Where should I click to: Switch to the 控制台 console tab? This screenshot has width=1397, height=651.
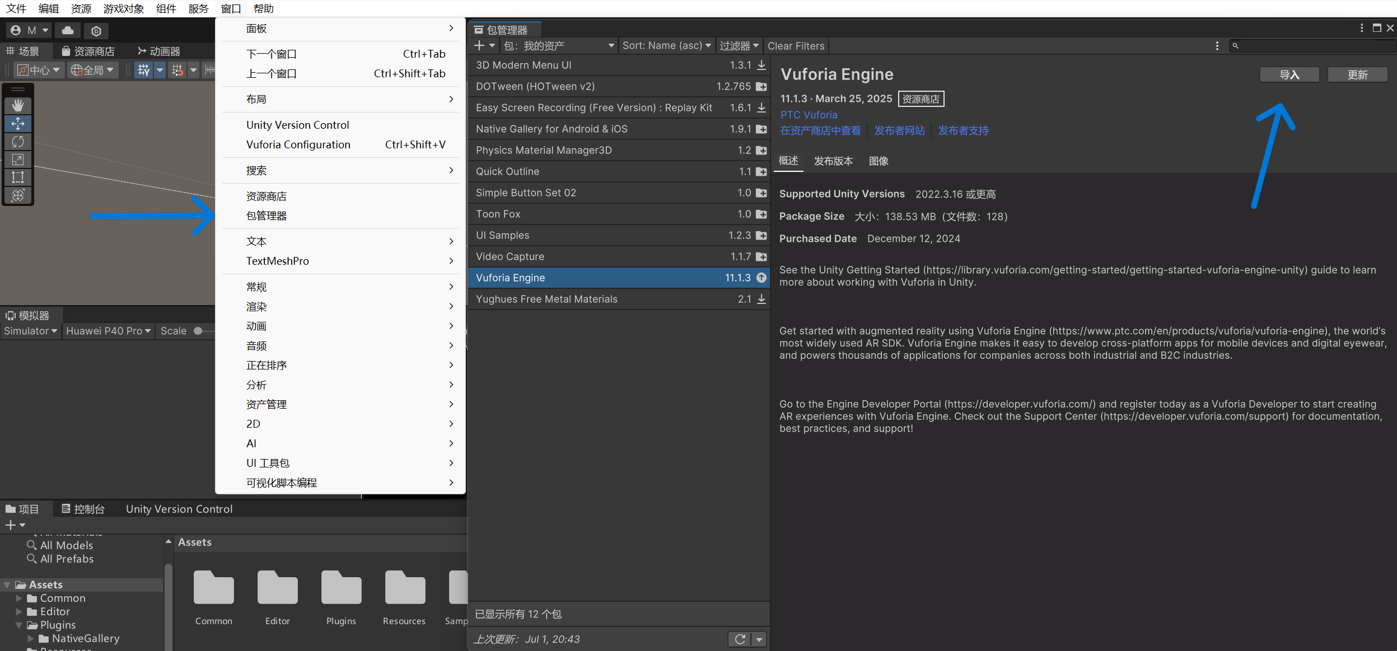(83, 509)
